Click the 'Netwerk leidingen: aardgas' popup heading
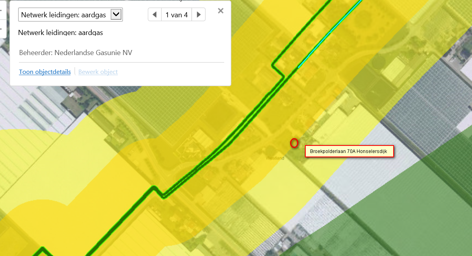This screenshot has height=256, width=472. tap(61, 33)
